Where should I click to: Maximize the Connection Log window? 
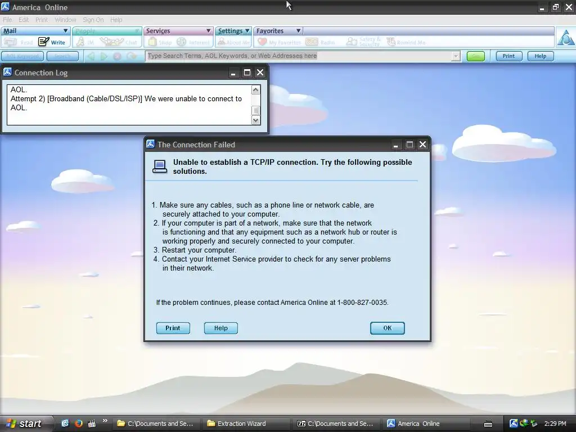click(x=247, y=73)
